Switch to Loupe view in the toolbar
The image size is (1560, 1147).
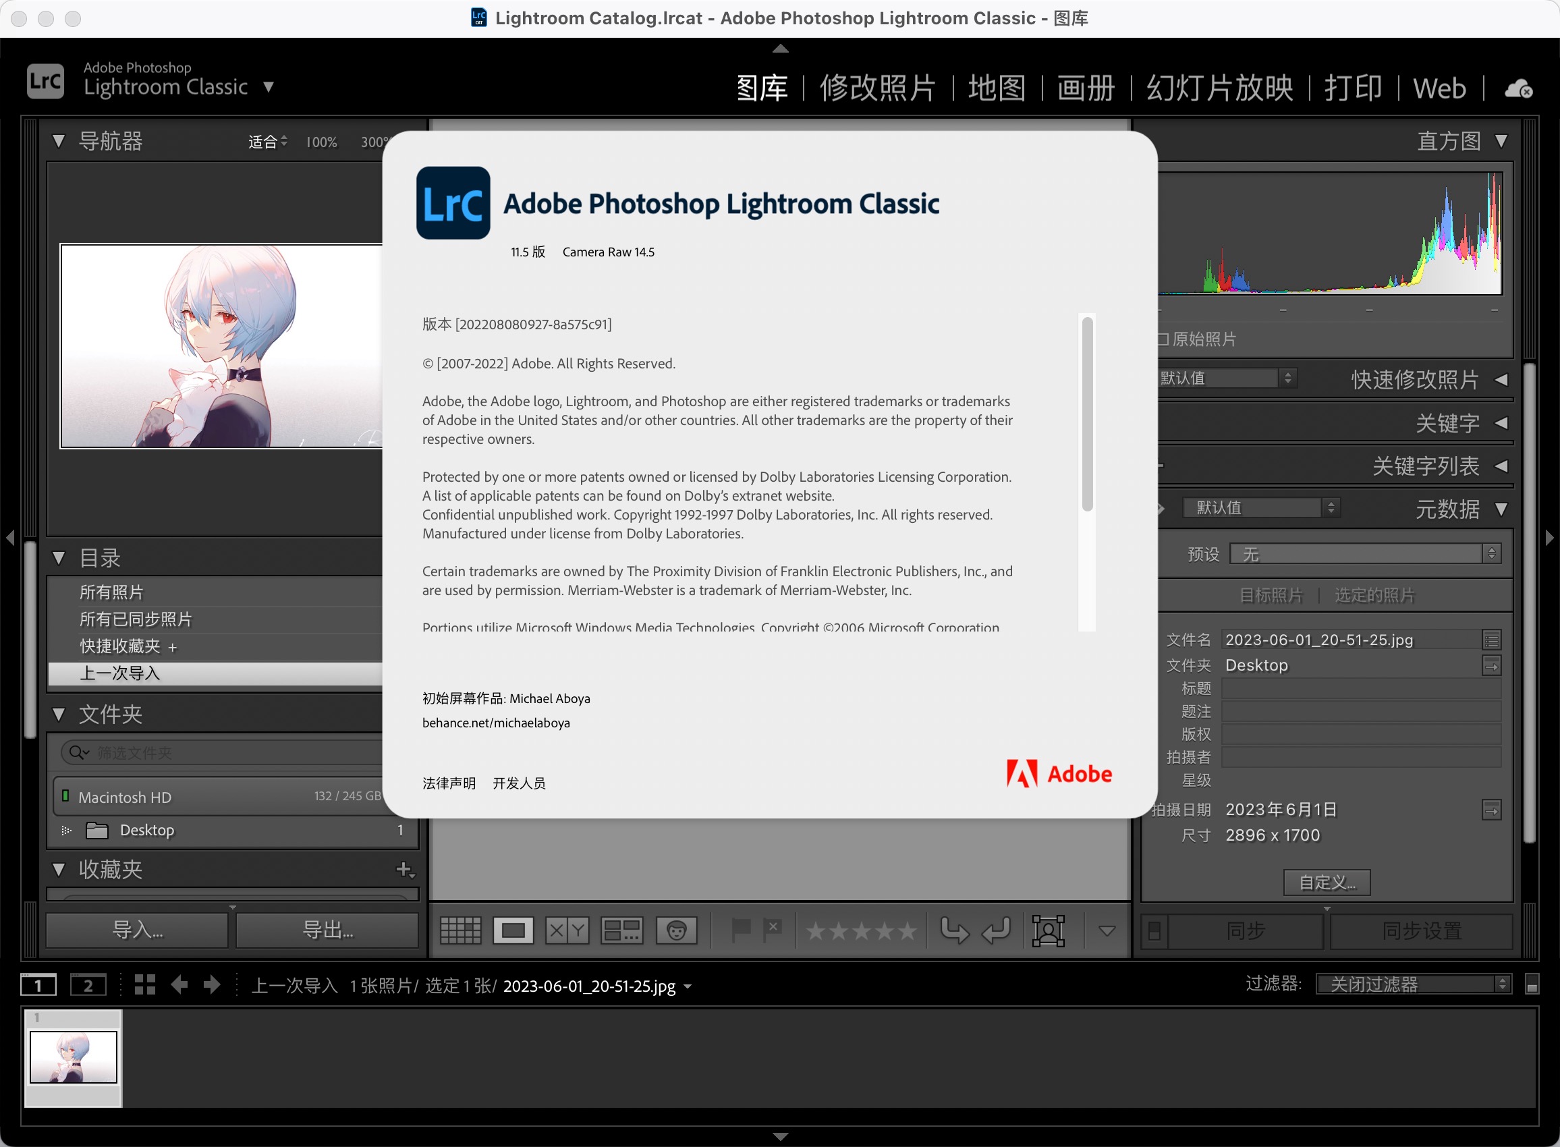pyautogui.click(x=513, y=930)
